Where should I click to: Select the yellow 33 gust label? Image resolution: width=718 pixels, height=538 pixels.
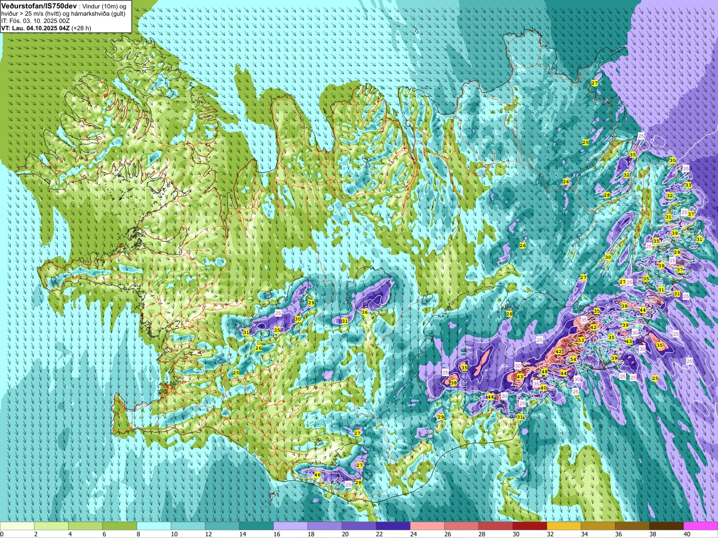click(688, 185)
